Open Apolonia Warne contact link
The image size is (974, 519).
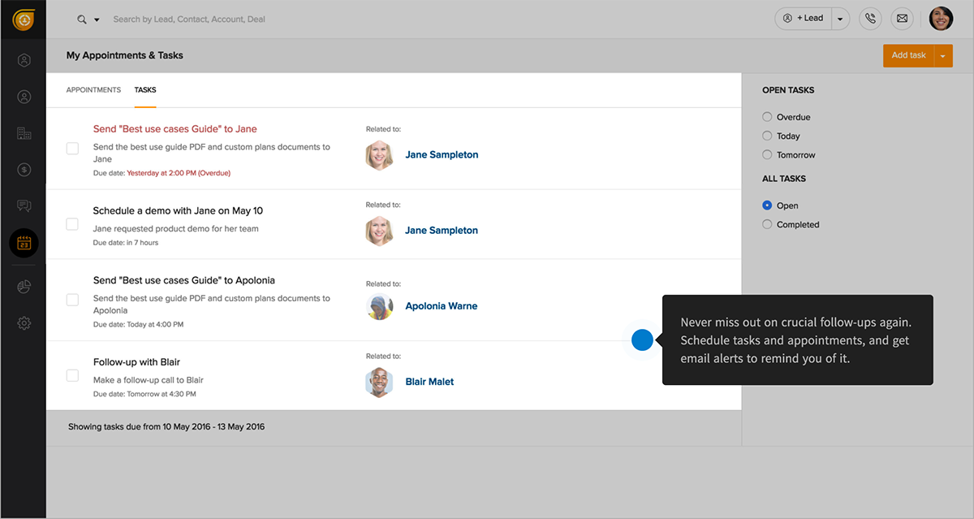(x=441, y=306)
